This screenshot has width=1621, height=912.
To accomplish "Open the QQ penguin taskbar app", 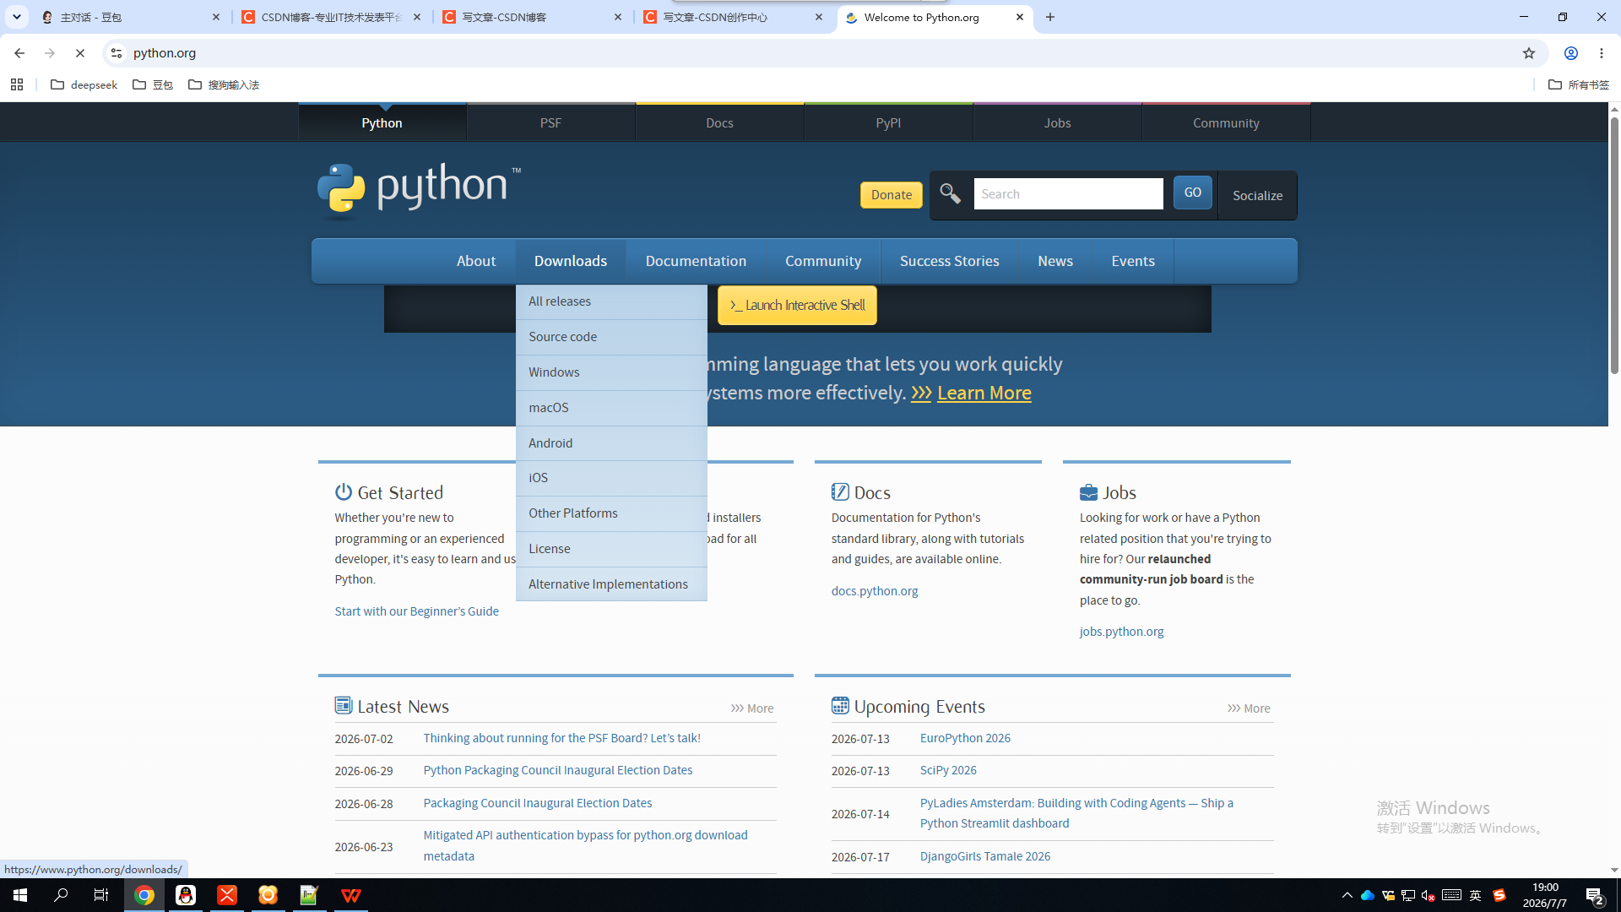I will [x=186, y=895].
